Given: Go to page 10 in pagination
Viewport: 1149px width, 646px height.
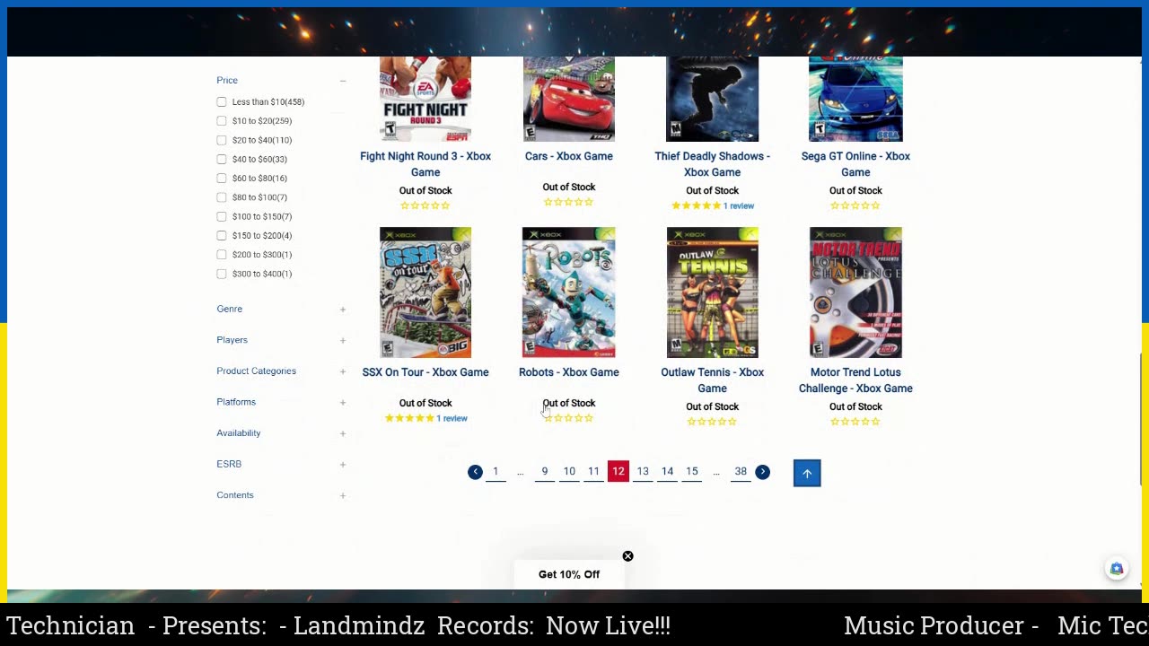Looking at the screenshot, I should [569, 472].
